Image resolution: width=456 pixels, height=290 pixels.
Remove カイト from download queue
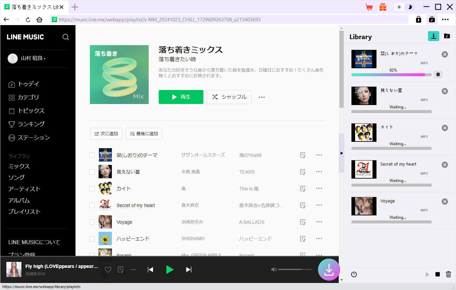click(x=445, y=128)
